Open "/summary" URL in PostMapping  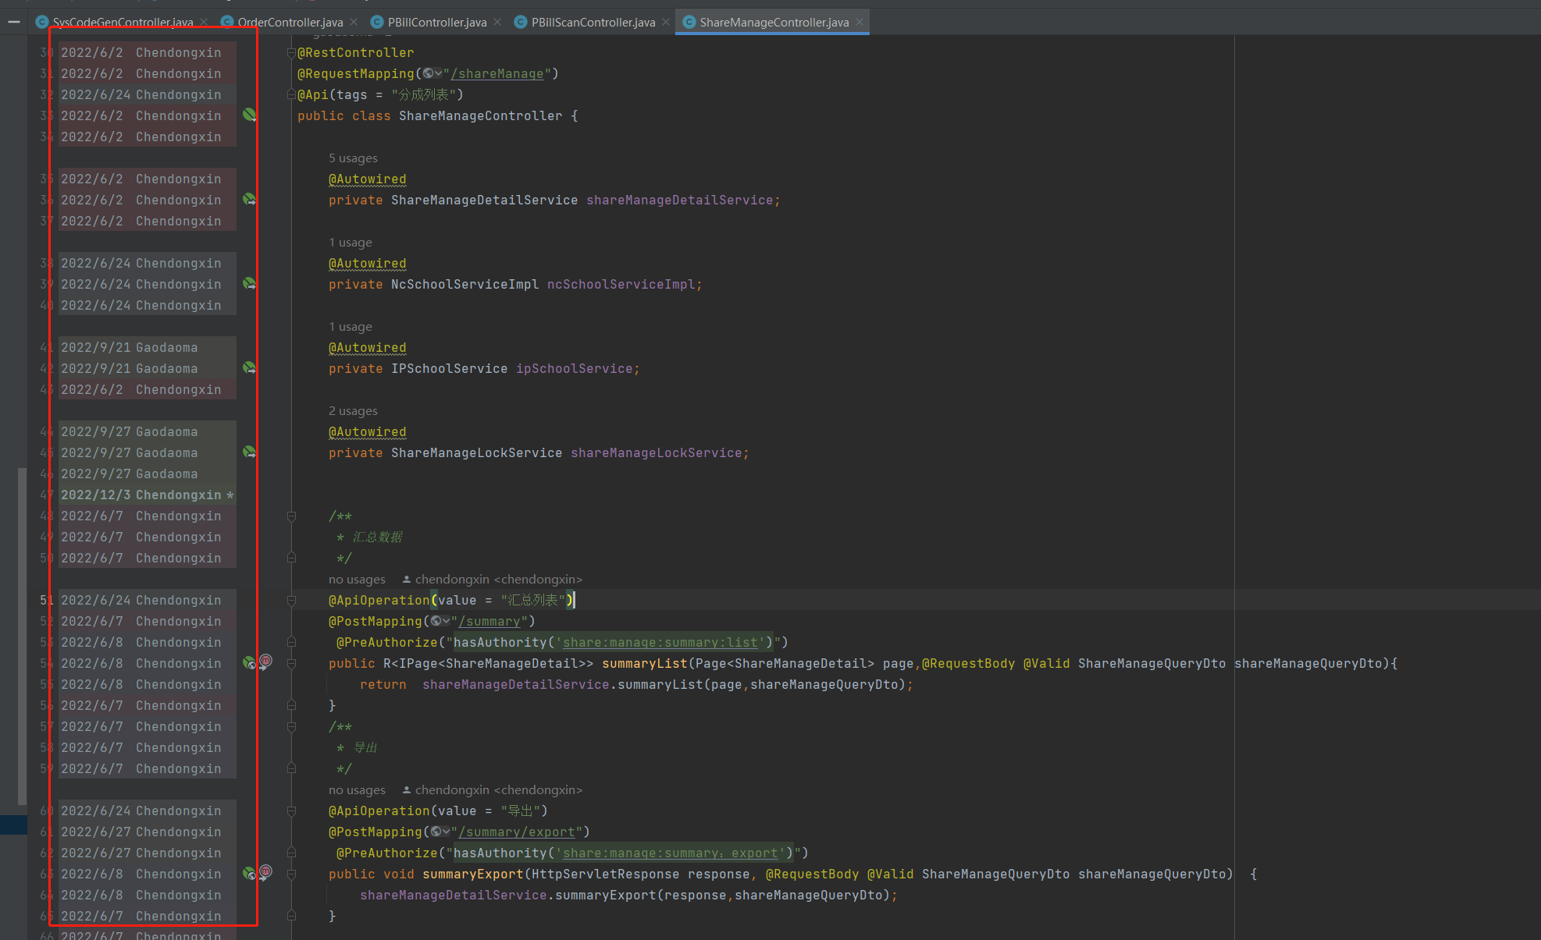click(489, 621)
